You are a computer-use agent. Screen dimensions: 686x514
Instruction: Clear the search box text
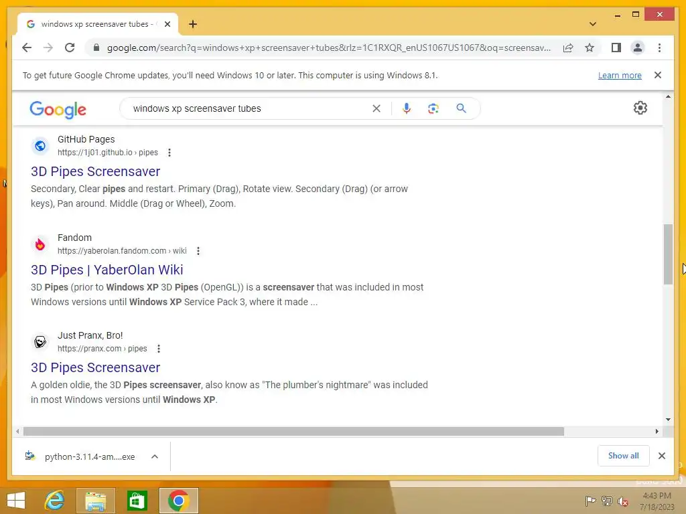pyautogui.click(x=376, y=108)
